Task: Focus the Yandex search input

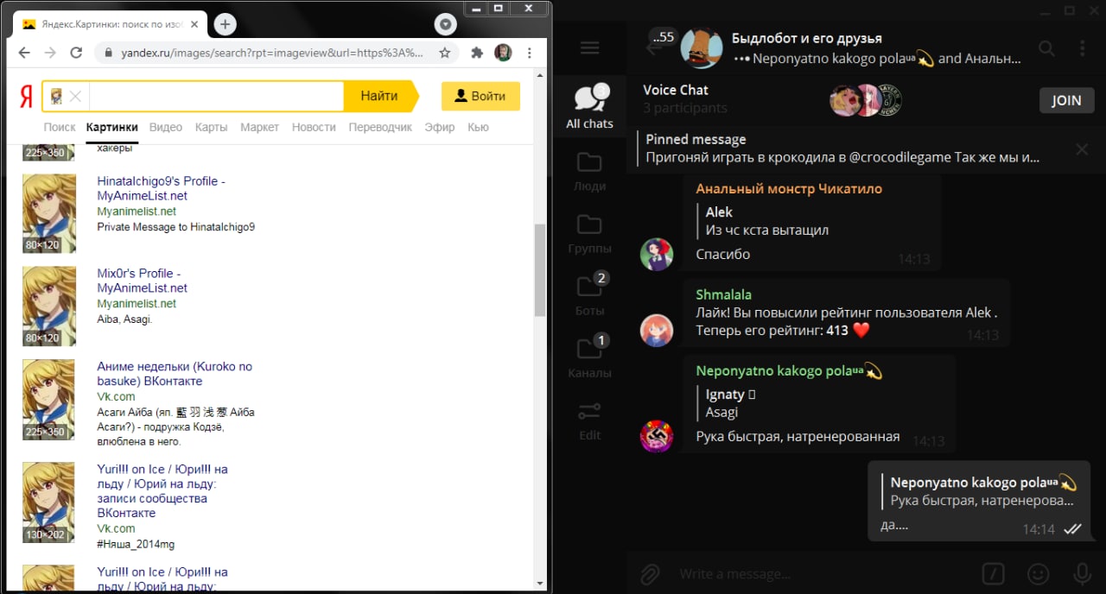Action: click(215, 96)
